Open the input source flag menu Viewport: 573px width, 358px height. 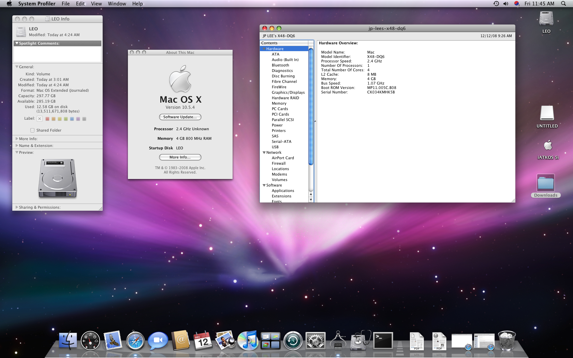click(517, 3)
